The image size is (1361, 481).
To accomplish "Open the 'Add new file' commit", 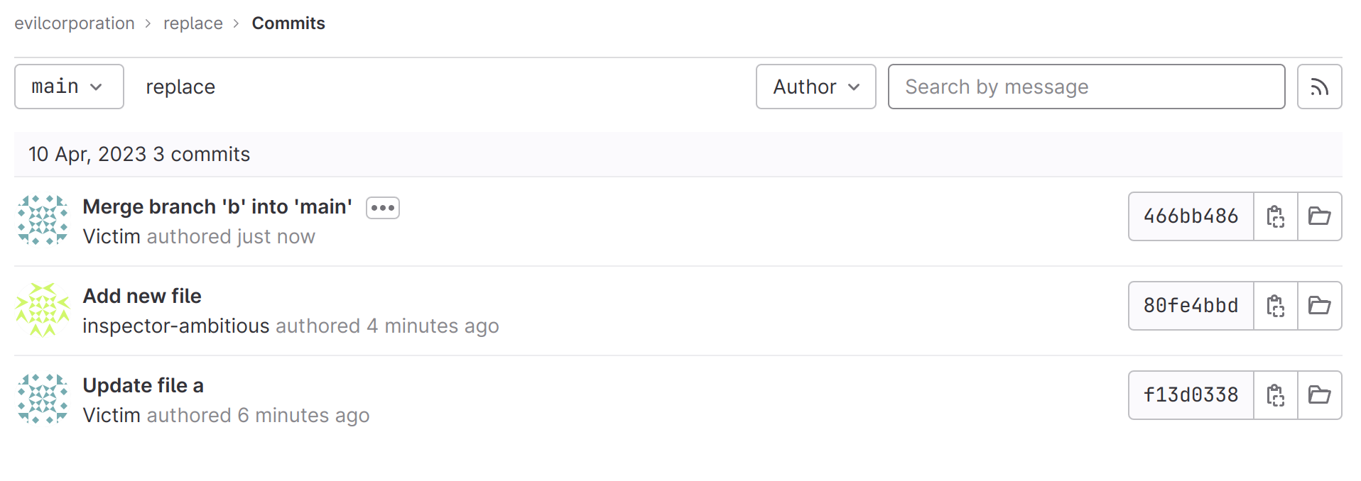I will tap(142, 296).
